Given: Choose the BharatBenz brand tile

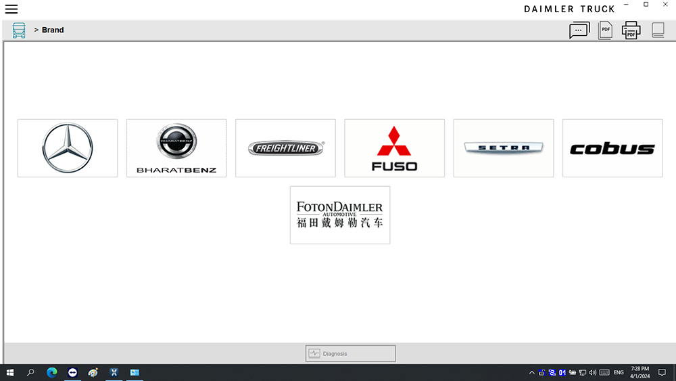Looking at the screenshot, I should tap(176, 148).
